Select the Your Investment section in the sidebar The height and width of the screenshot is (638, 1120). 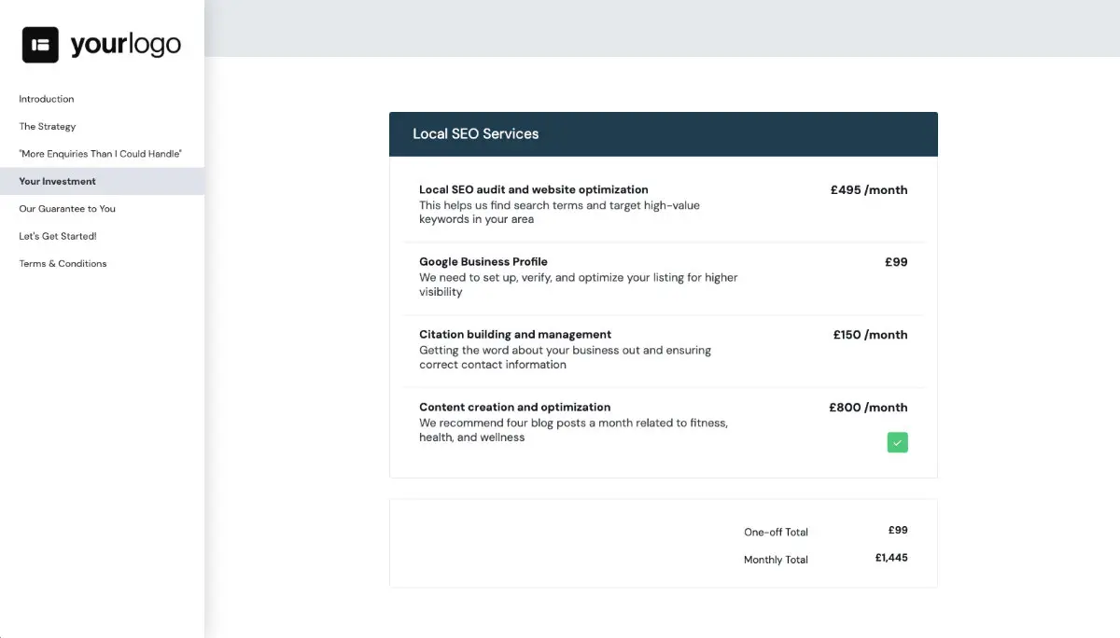(57, 181)
